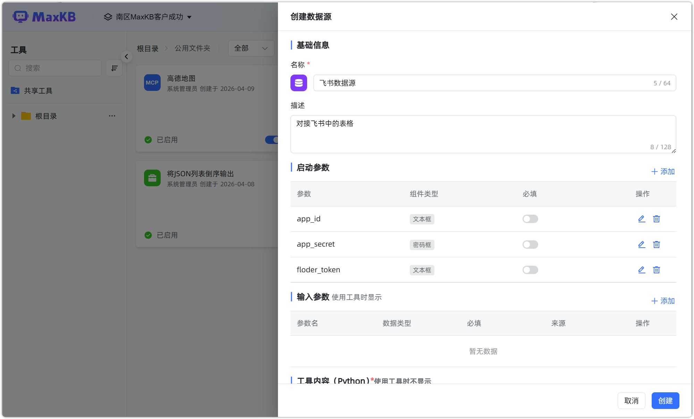The image size is (694, 419).
Task: Click 公用文件夹 in the breadcrumb
Action: [x=193, y=48]
